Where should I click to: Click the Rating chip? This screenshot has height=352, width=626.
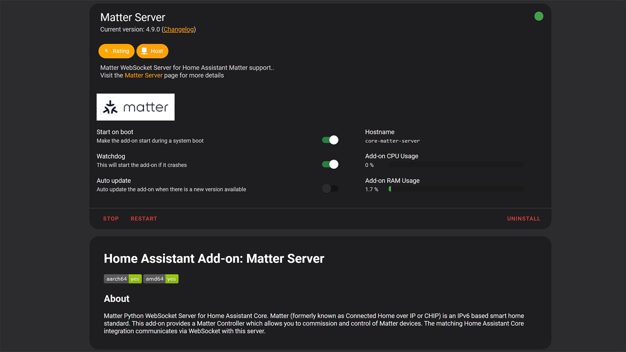coord(116,51)
